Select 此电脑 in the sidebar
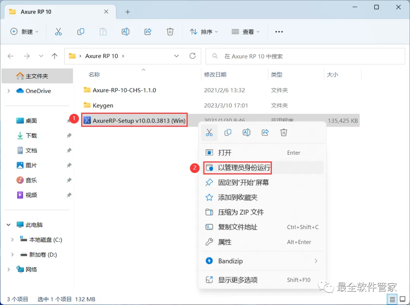 (34, 225)
